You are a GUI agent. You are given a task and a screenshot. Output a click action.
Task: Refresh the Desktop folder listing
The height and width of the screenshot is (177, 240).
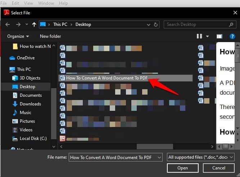(156, 24)
